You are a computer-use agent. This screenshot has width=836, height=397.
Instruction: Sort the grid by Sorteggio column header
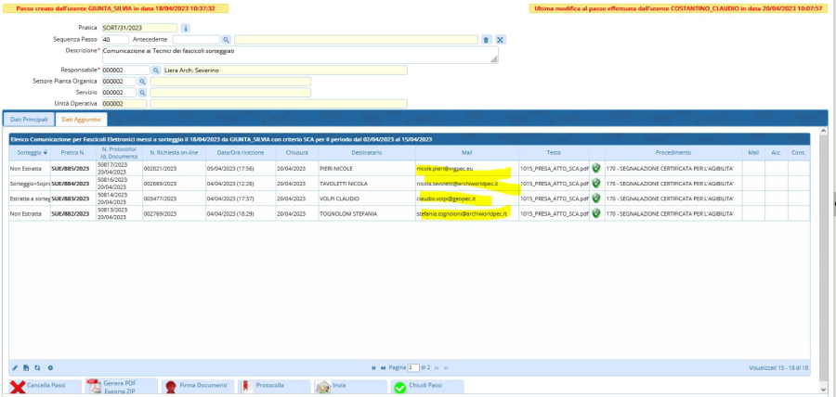click(x=30, y=152)
